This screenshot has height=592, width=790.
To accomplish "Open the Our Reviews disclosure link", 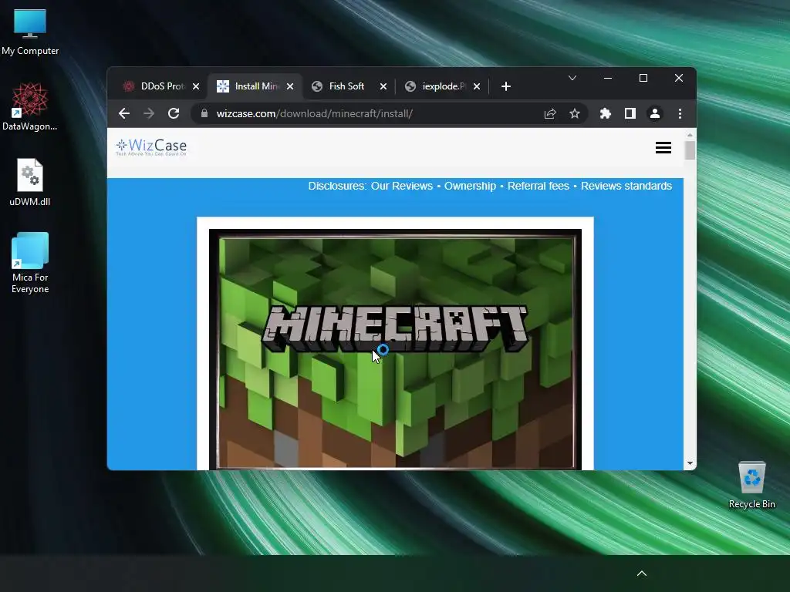I will (401, 187).
